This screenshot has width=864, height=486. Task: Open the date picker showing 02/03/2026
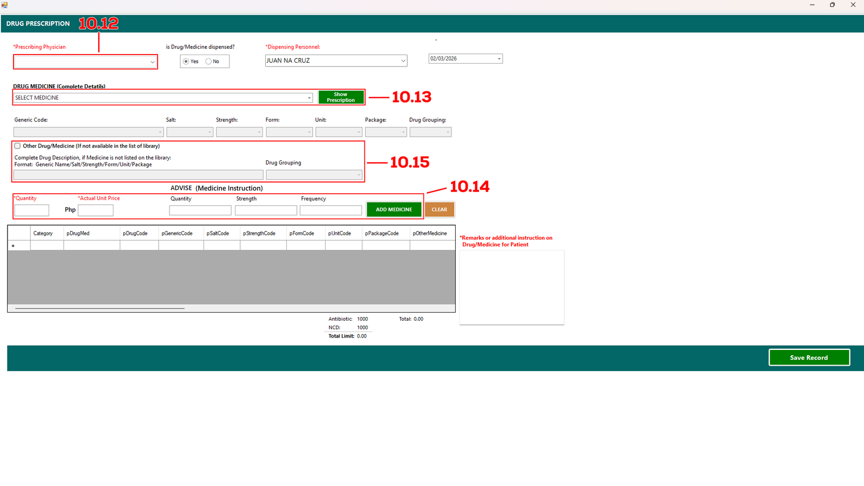pyautogui.click(x=498, y=58)
